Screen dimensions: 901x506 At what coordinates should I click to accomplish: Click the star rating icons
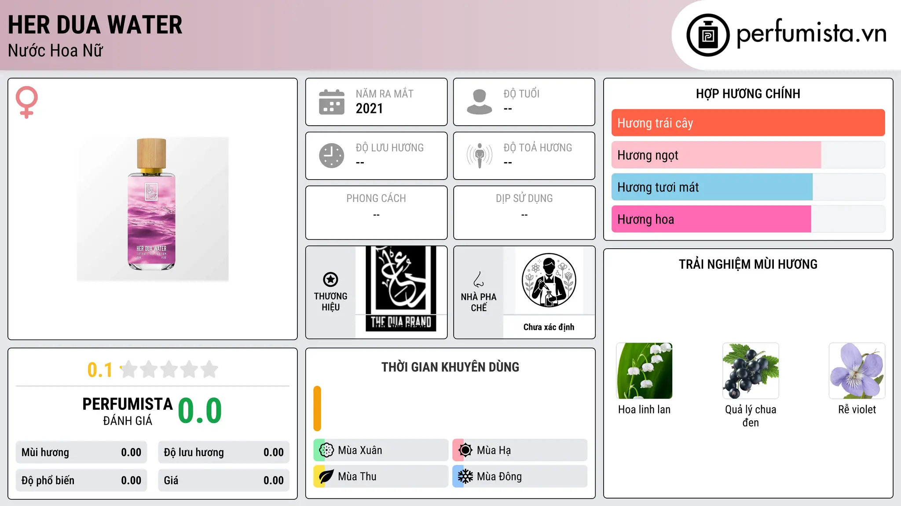[x=169, y=369]
